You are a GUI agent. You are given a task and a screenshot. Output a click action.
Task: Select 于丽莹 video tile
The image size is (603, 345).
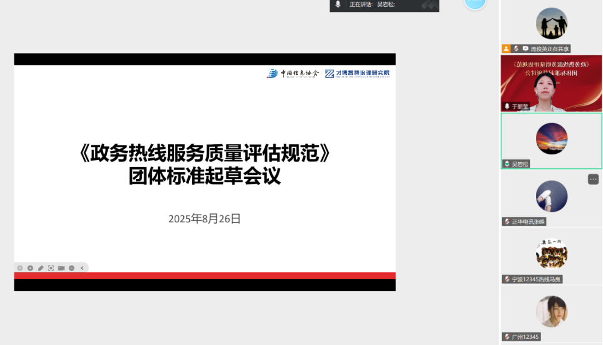[551, 83]
